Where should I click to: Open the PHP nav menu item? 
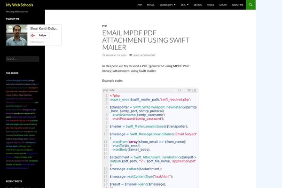point(140,5)
